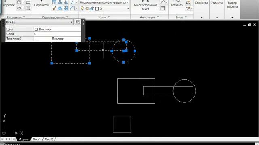
Task: Click the Mirror tool icon
Action: (66, 2)
